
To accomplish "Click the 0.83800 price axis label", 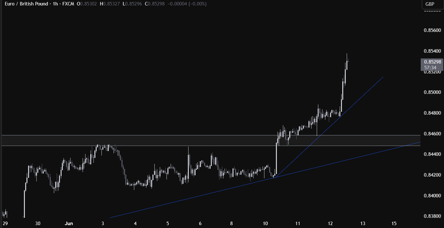I will (x=432, y=216).
